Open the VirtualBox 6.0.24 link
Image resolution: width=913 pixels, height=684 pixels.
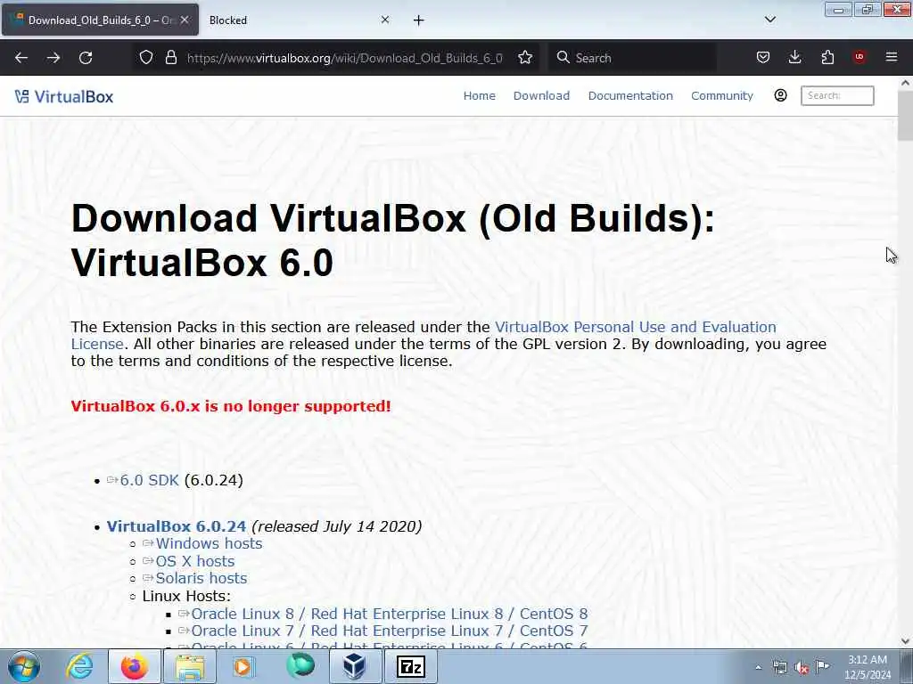pos(177,526)
